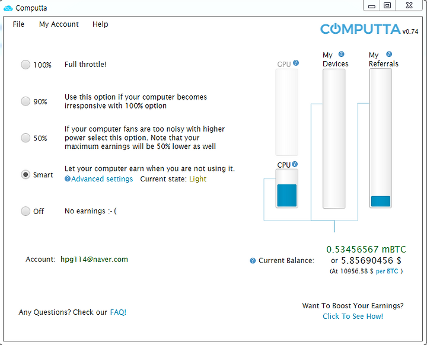
Task: Click the 'No earnings :-(' text
Action: pyautogui.click(x=91, y=211)
